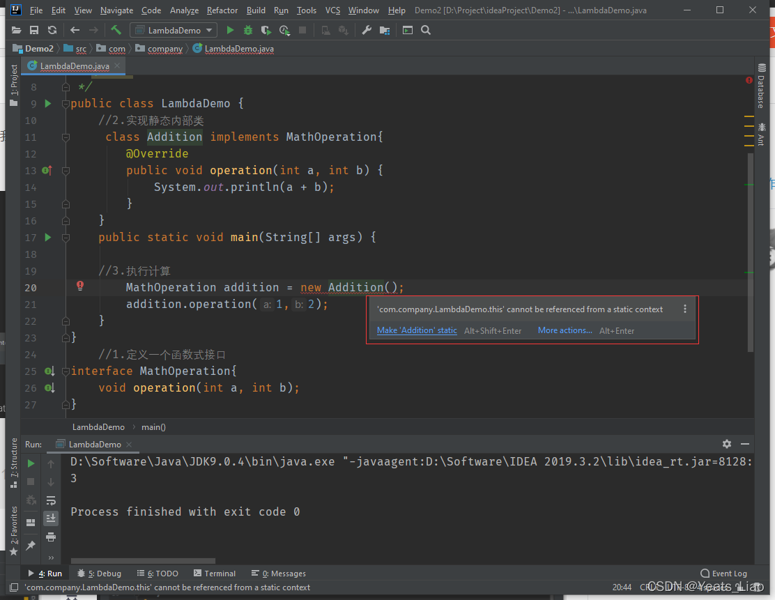The width and height of the screenshot is (775, 600).
Task: Toggle the Ant tool window
Action: [761, 134]
